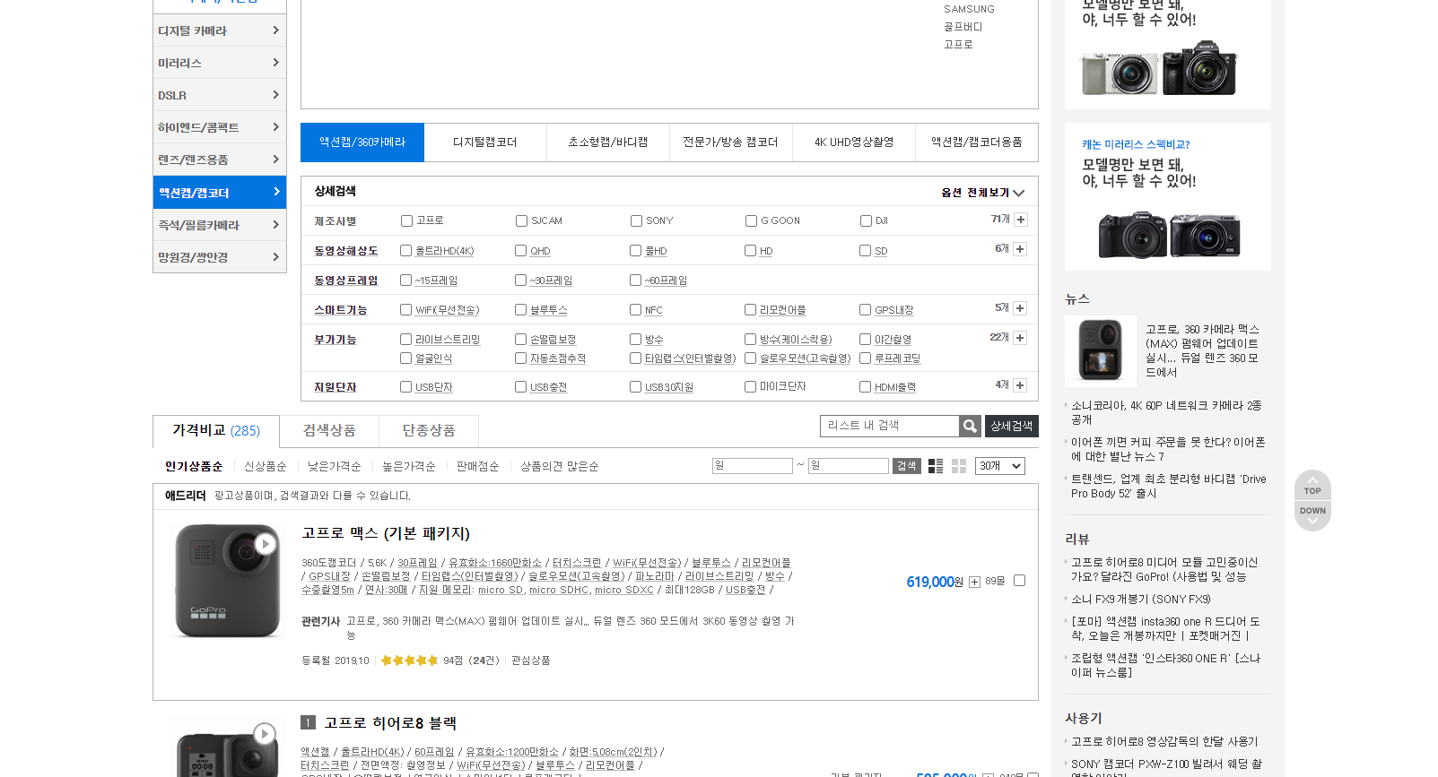Select the 액션캠/360카메라 tab

pos(362,142)
